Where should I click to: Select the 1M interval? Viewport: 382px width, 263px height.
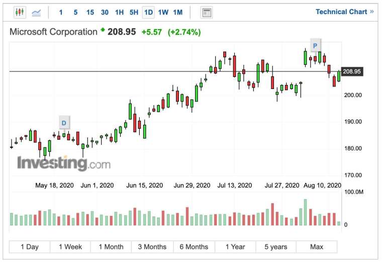(178, 13)
